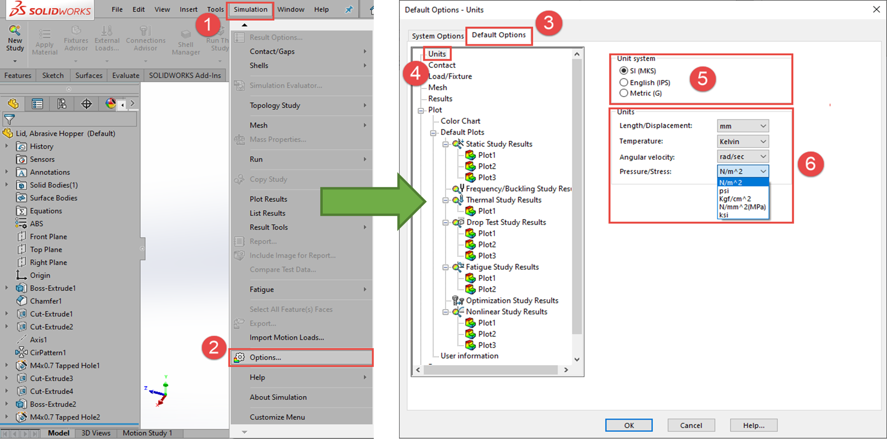This screenshot has width=887, height=439.
Task: Choose N/mm^2(MPa) from the pressure list
Action: point(743,207)
